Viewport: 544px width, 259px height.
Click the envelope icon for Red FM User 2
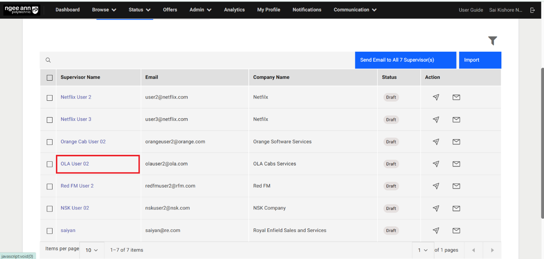coord(456,186)
